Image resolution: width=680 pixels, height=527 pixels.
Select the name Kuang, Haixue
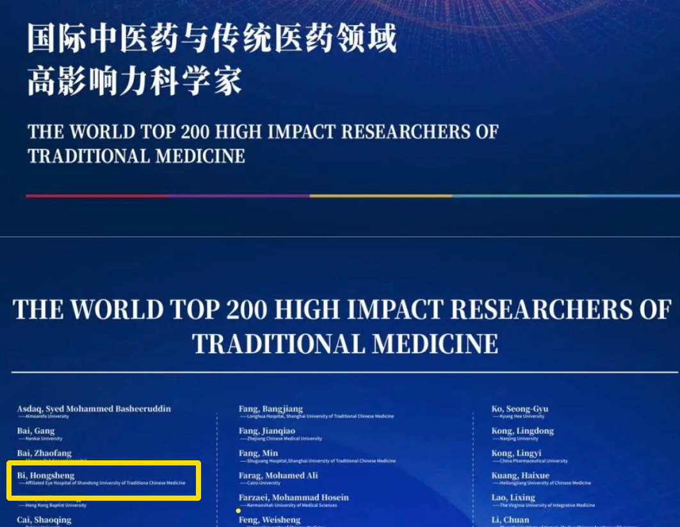point(521,475)
